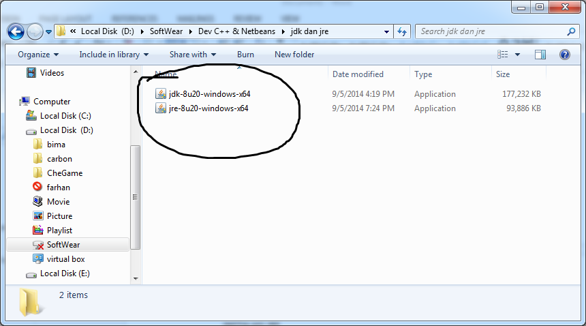586x326 pixels.
Task: Open the recent pages dropdown arrow
Action: click(48, 32)
